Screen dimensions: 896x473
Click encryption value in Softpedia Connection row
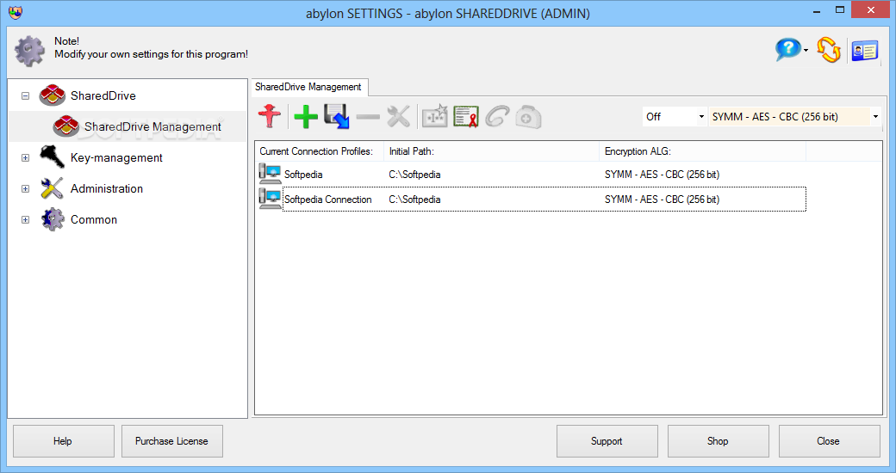[662, 200]
